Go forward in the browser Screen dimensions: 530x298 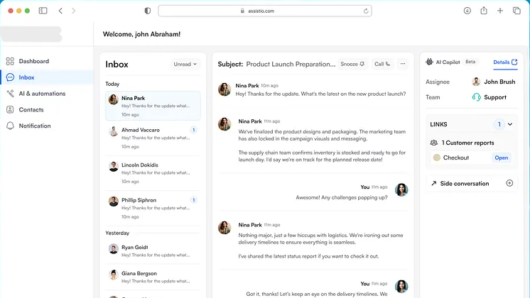click(73, 11)
